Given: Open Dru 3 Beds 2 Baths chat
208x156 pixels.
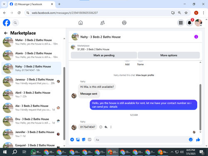Looking at the screenshot, I should click(31, 121).
